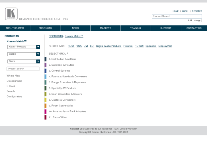Viewport: 207px width, 155px height.
Task: Click yellow swatch beside Cables & Connectors
Action: coord(45,100)
